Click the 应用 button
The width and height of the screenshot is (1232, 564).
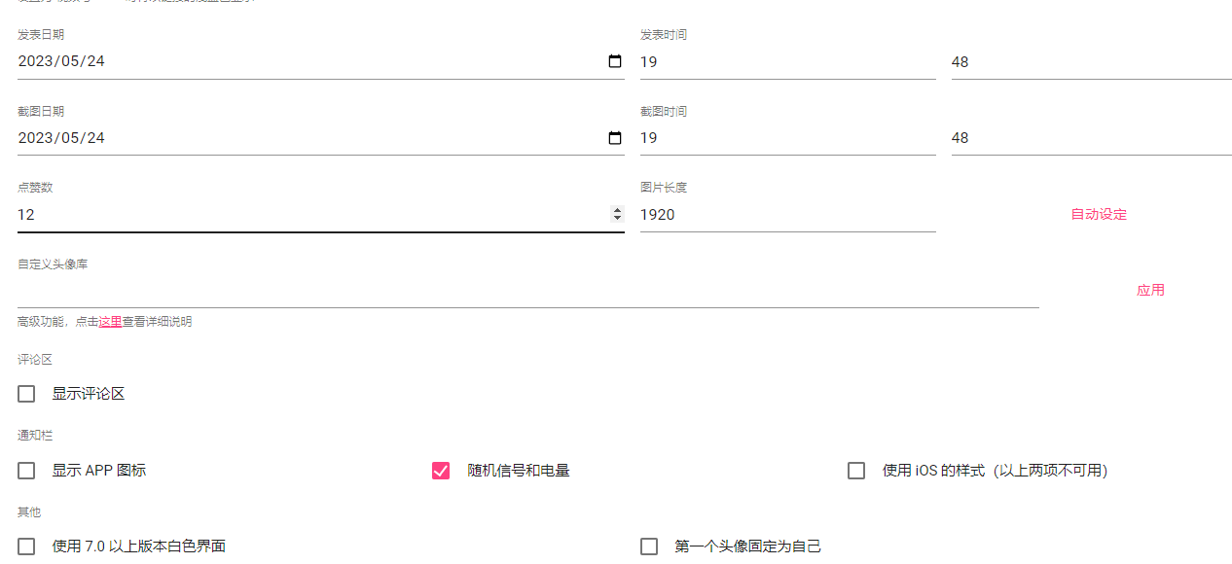tap(1150, 290)
